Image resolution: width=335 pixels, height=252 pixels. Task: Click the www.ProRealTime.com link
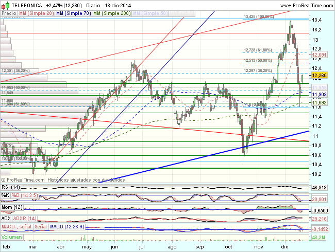[x=306, y=6]
